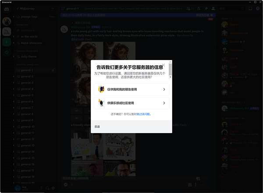Screen dimensions: 263x193
Task: Click the 后退 back button
Action: (97, 126)
